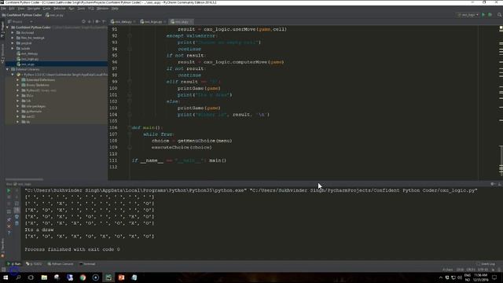Expand the Extended Definitions node
This screenshot has width=503, height=283.
tap(17, 80)
